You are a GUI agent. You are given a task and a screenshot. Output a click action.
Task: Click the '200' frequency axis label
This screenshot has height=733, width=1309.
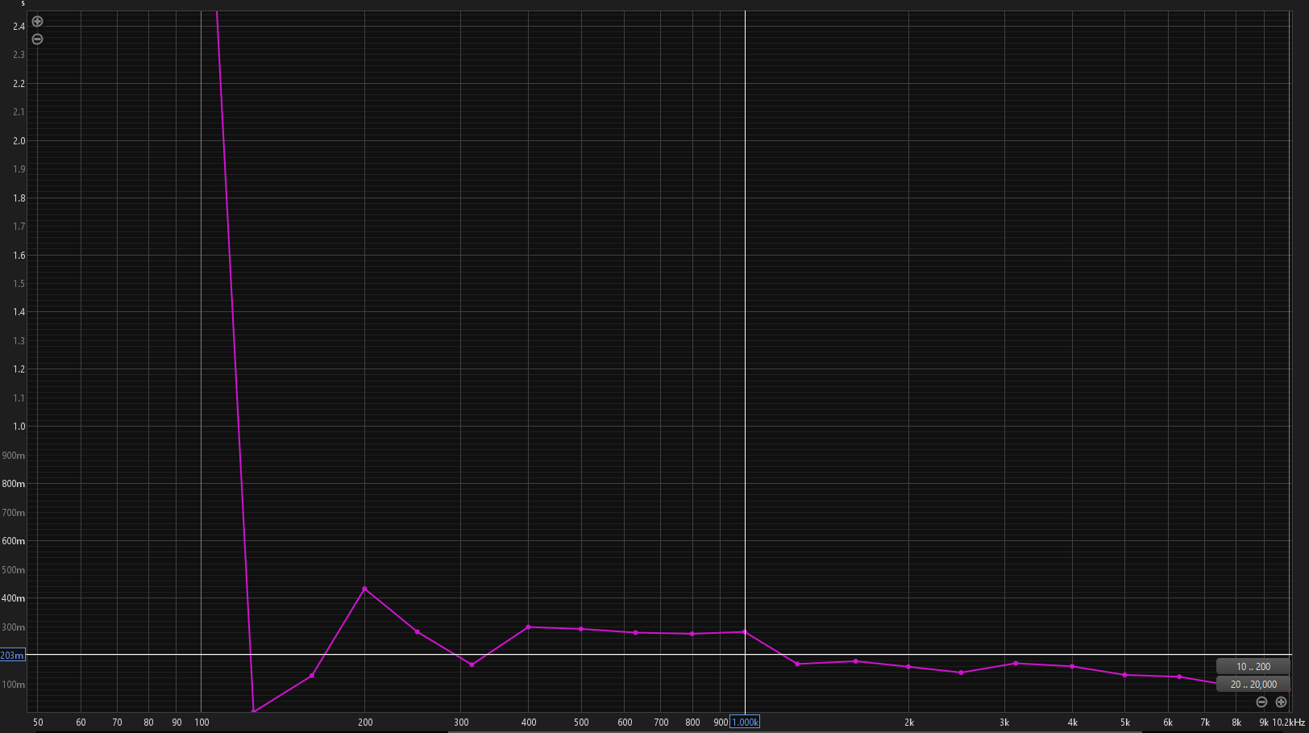tap(365, 723)
